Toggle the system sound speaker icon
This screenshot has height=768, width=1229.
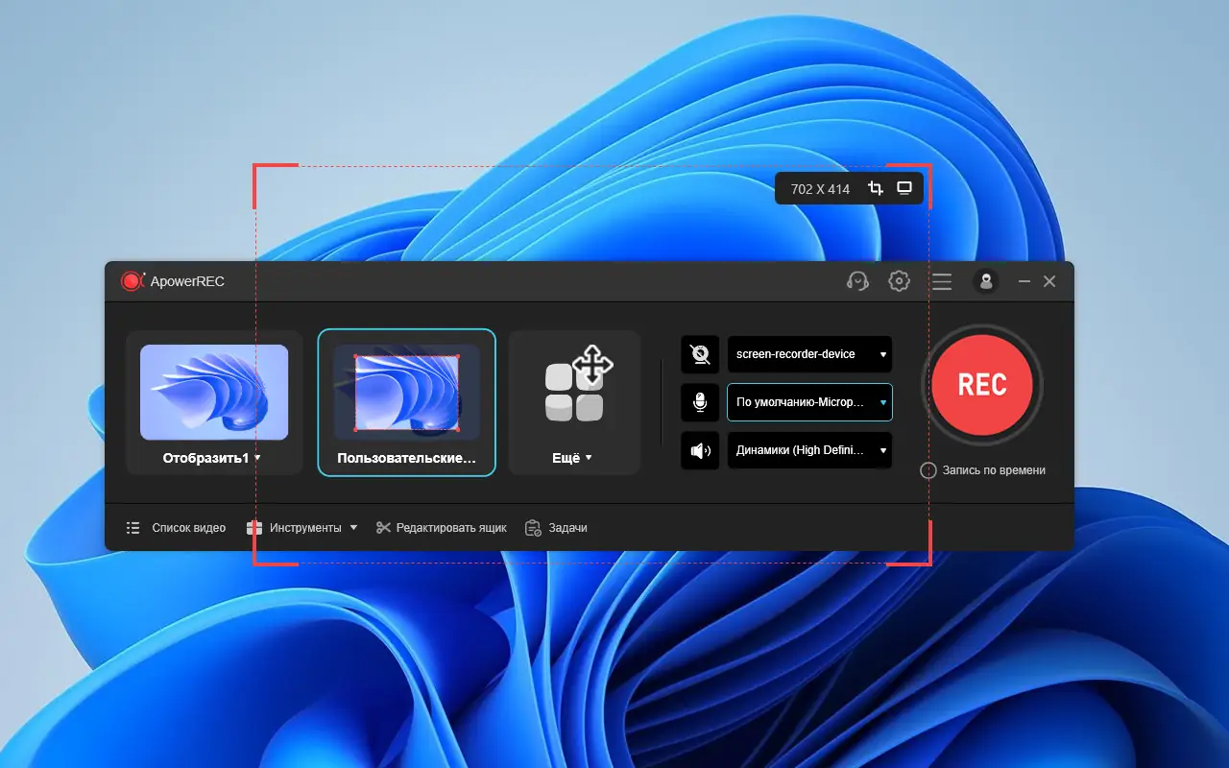(700, 450)
